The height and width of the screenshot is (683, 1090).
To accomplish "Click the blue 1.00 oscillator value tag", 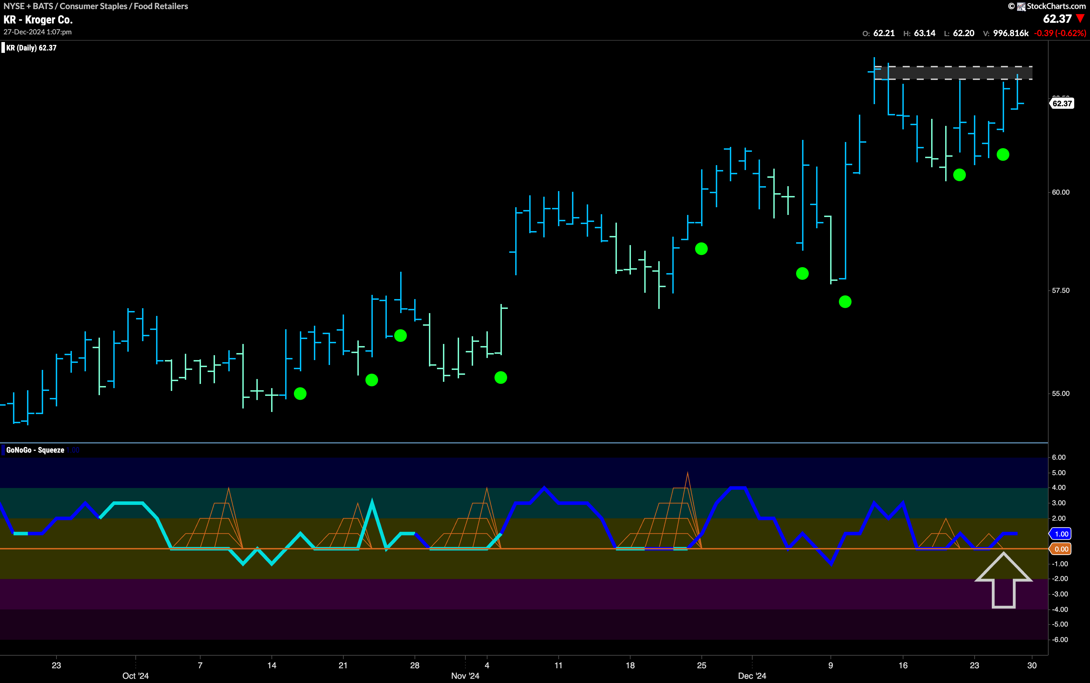I will coord(1061,534).
